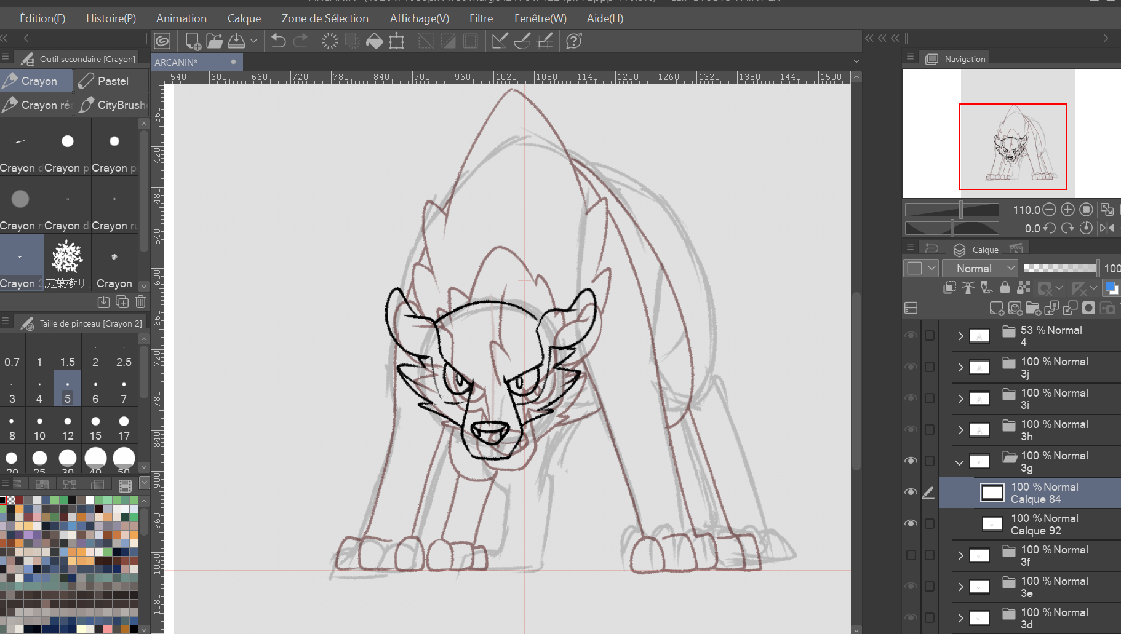The image size is (1121, 634).
Task: Click the Zoom out minus icon in Navigation
Action: tap(1050, 210)
